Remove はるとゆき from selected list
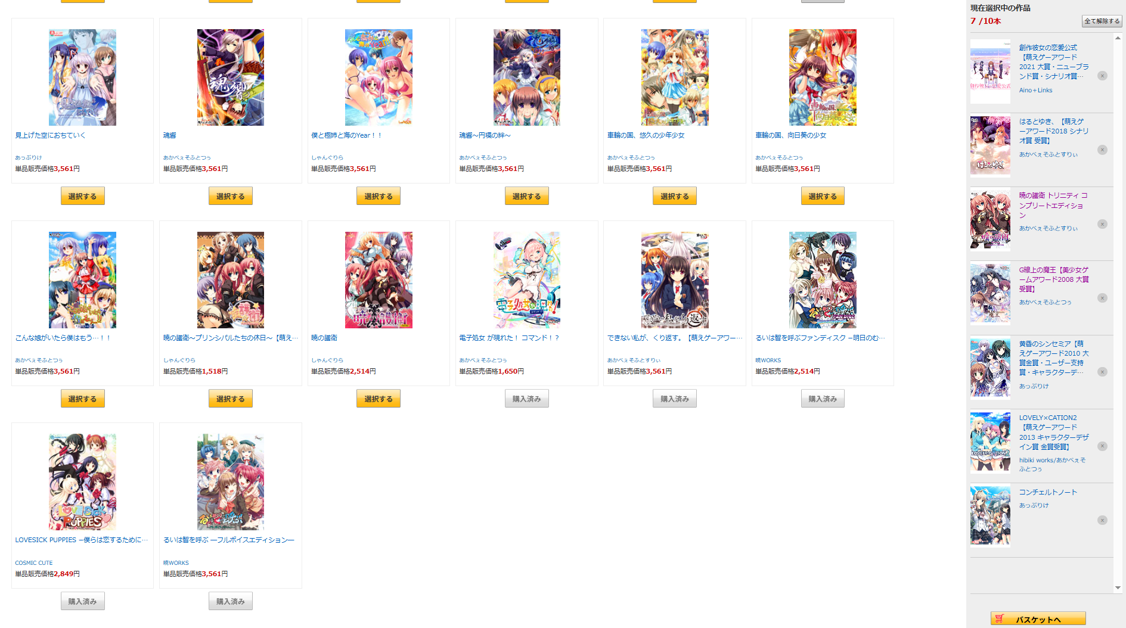The height and width of the screenshot is (628, 1126). [1102, 150]
